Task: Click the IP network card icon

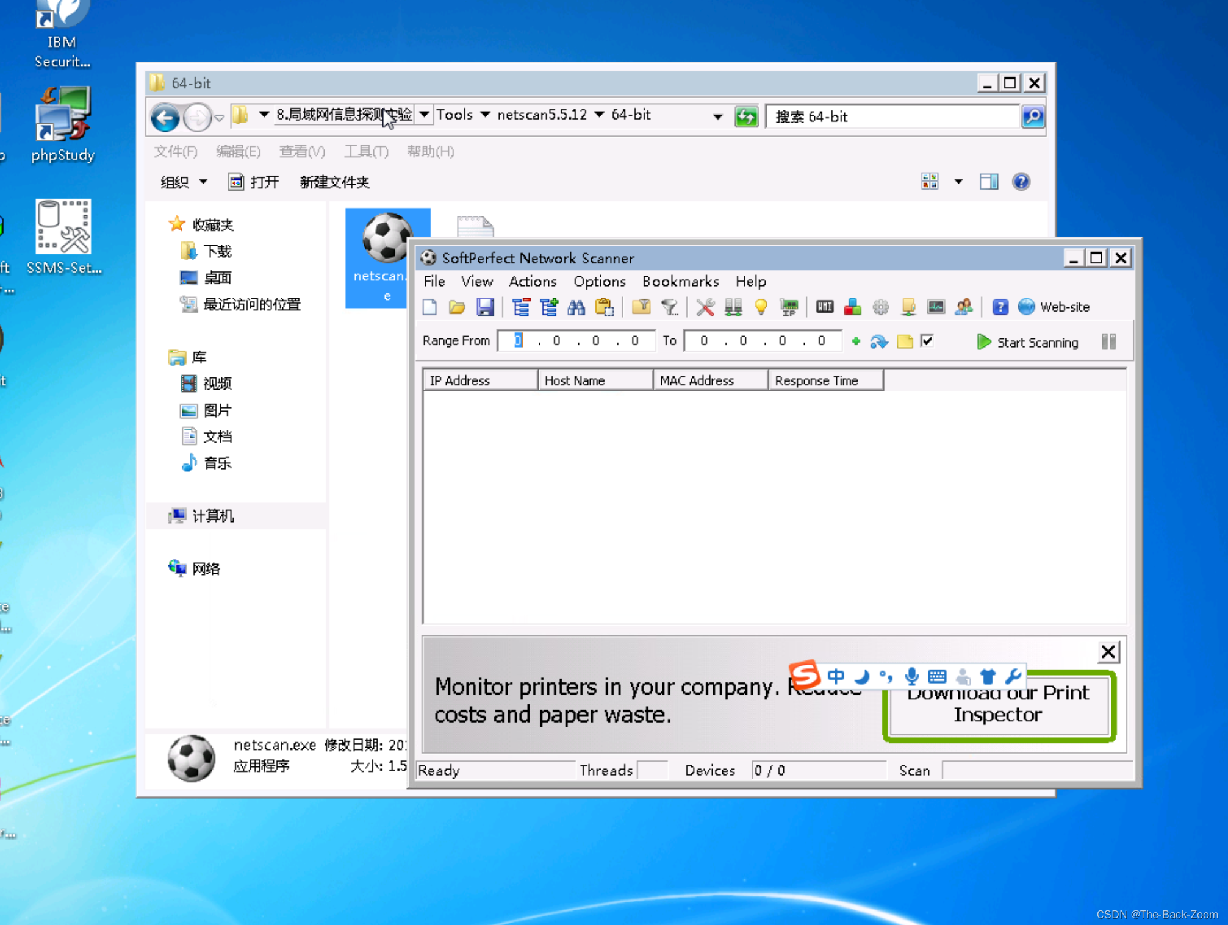Action: (x=789, y=307)
